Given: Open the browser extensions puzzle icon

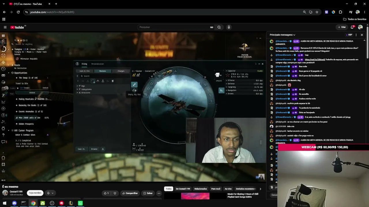Looking at the screenshot, I should click(340, 12).
